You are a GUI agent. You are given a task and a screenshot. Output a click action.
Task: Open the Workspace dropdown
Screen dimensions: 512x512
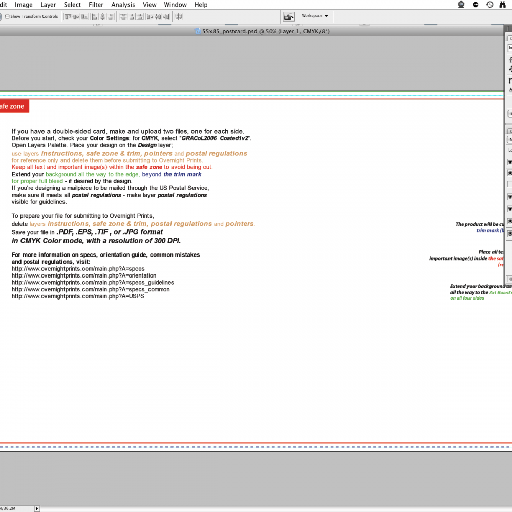[315, 16]
